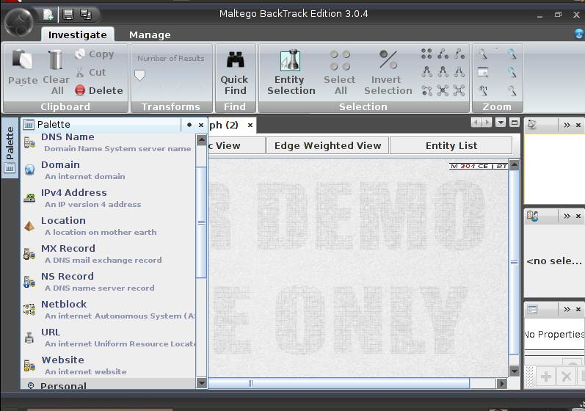Click the new graph icon in the title toolbar

48,14
